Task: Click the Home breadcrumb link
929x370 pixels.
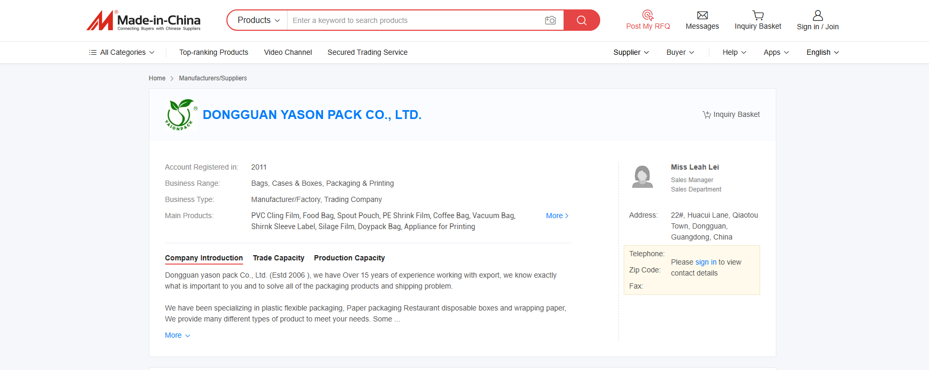Action: coord(157,78)
